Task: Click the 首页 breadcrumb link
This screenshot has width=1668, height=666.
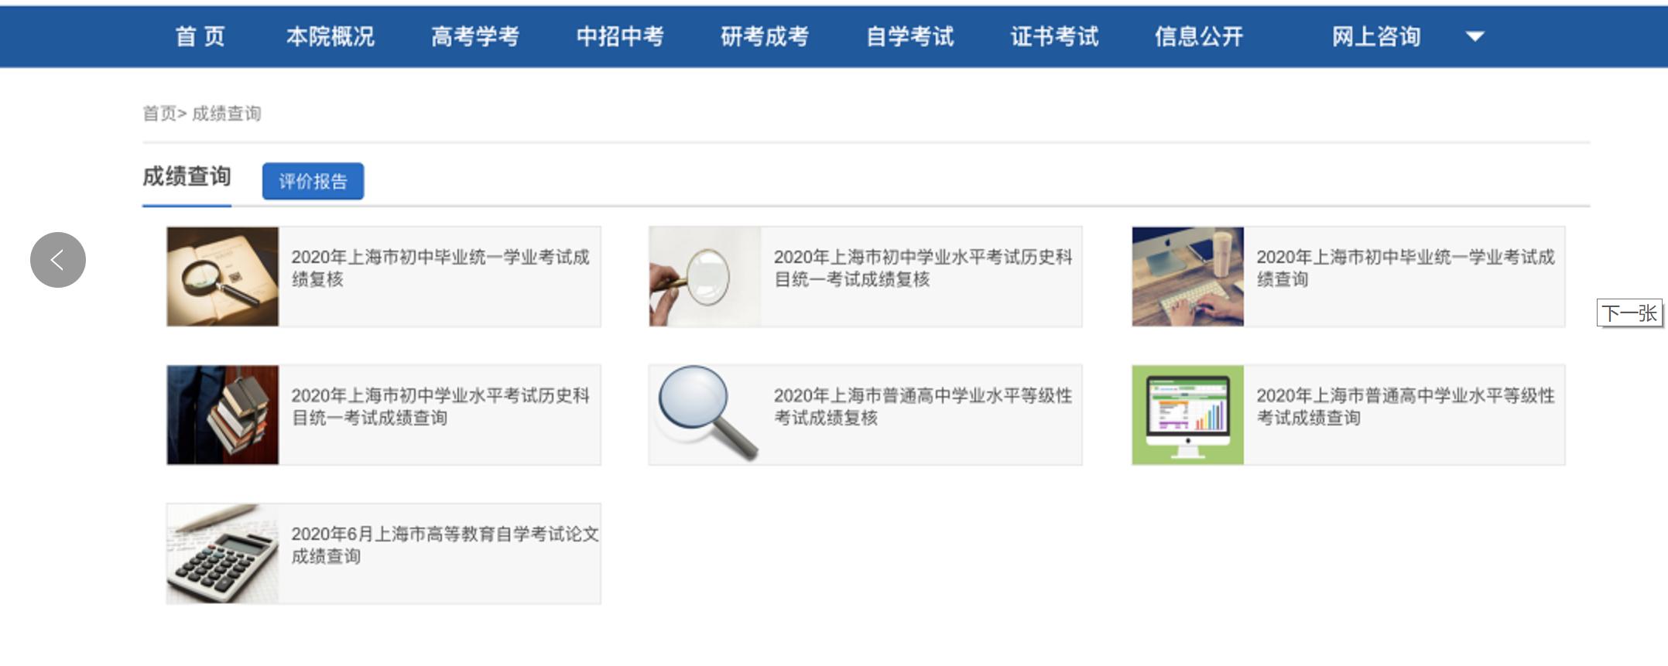Action: point(159,114)
